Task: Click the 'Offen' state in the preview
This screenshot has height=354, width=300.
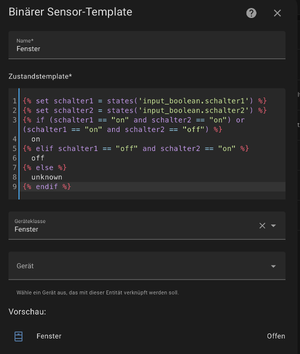Action: click(x=275, y=336)
